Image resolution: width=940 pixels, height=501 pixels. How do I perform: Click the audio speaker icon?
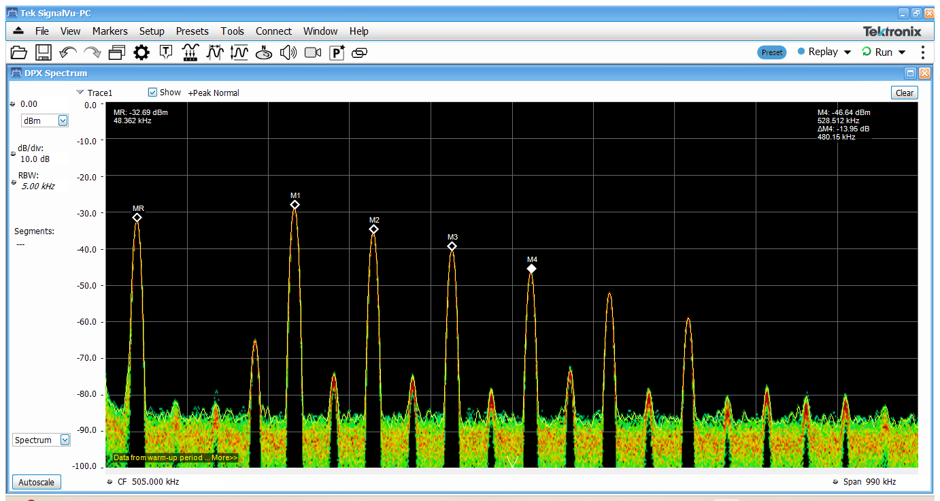(x=288, y=52)
